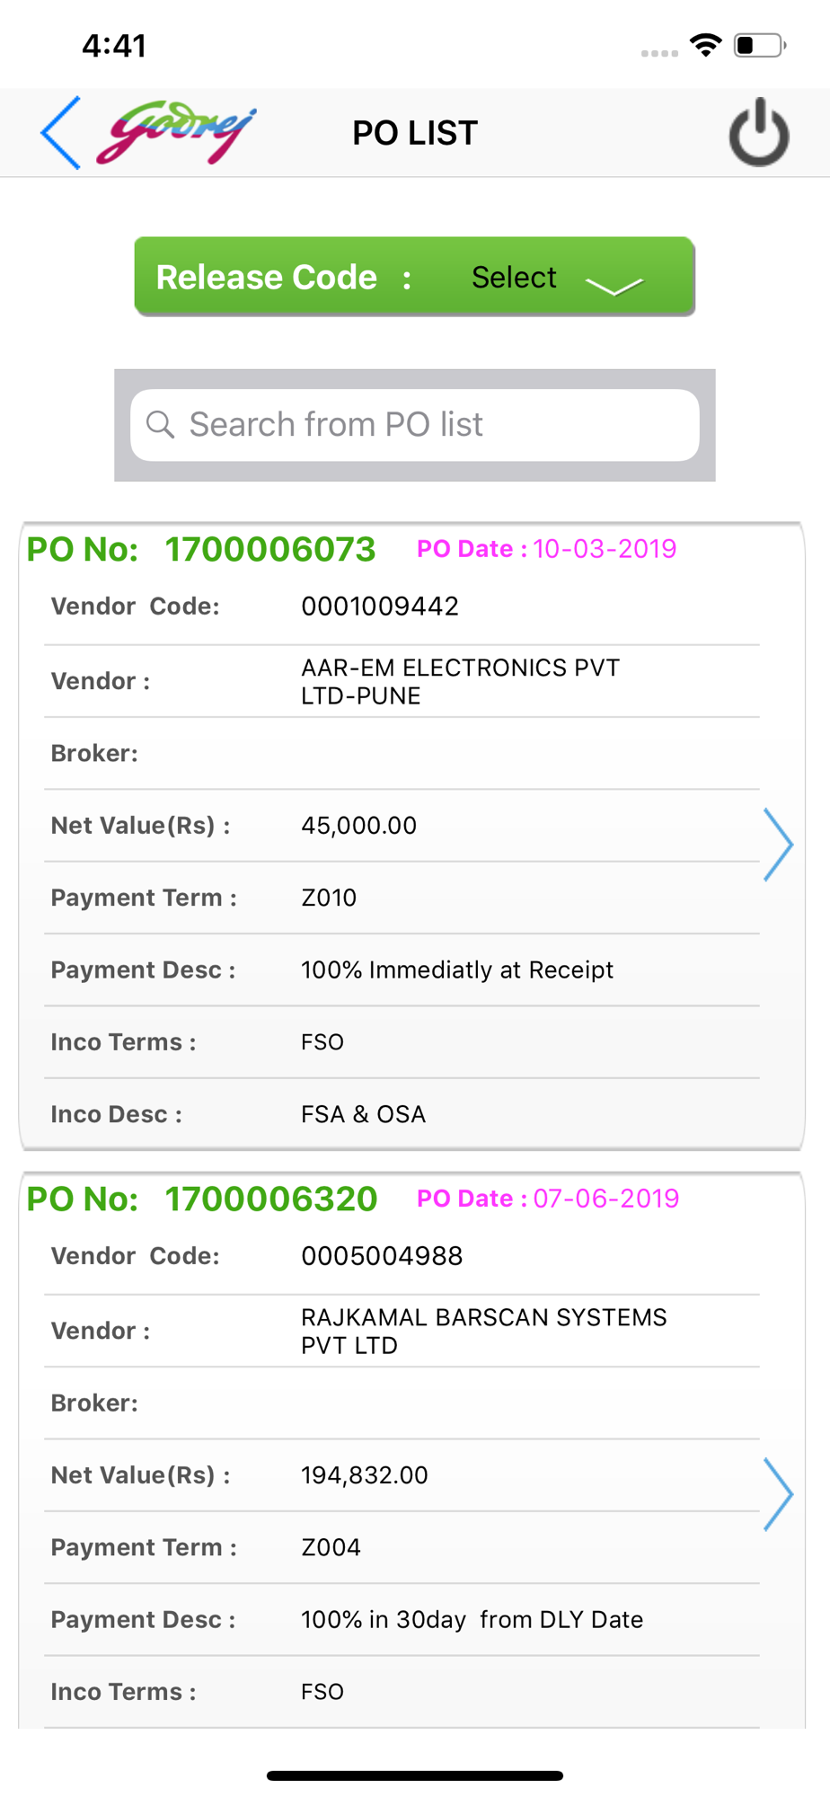Tap the Select text in Release Code
Screen dimensions: 830x1797
click(x=514, y=278)
